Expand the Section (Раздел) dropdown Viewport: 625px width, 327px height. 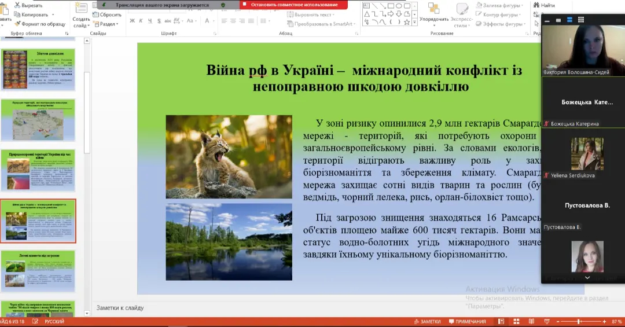[106, 24]
